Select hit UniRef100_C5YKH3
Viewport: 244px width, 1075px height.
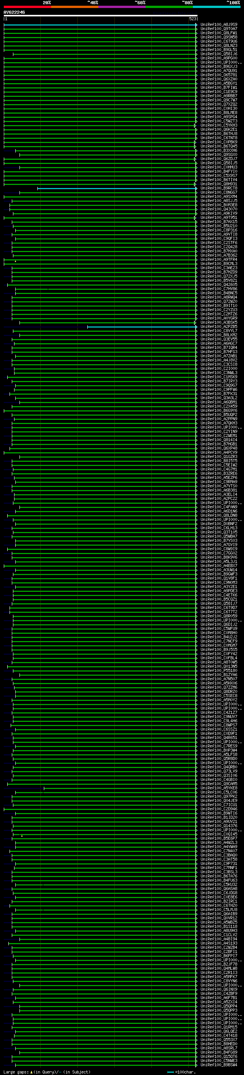(x=219, y=125)
